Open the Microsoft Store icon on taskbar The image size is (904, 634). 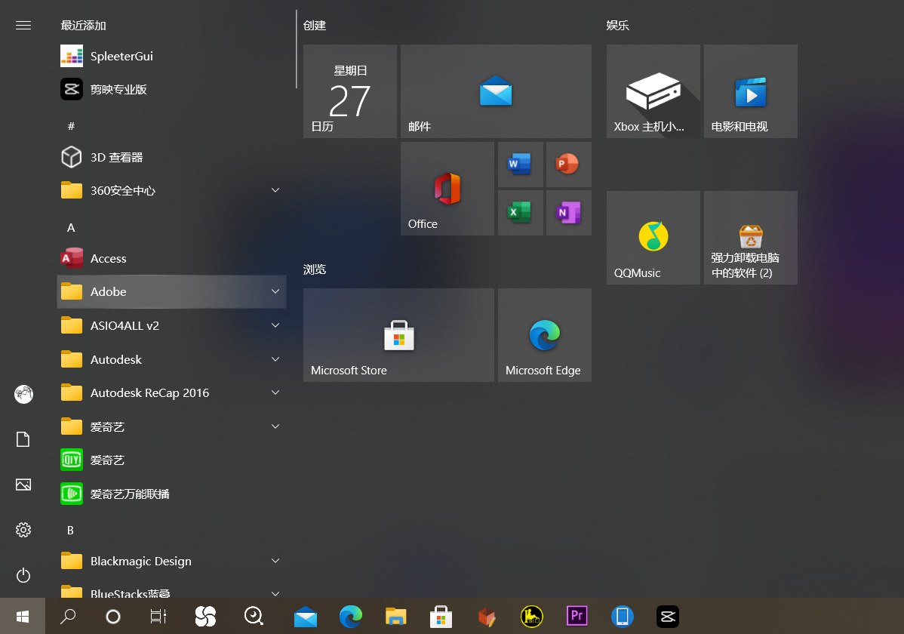click(441, 617)
